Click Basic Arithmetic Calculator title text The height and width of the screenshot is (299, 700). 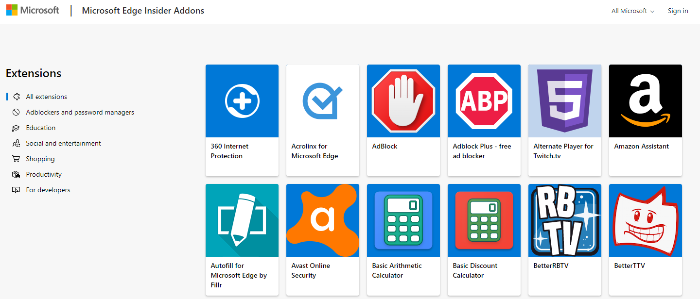click(397, 270)
